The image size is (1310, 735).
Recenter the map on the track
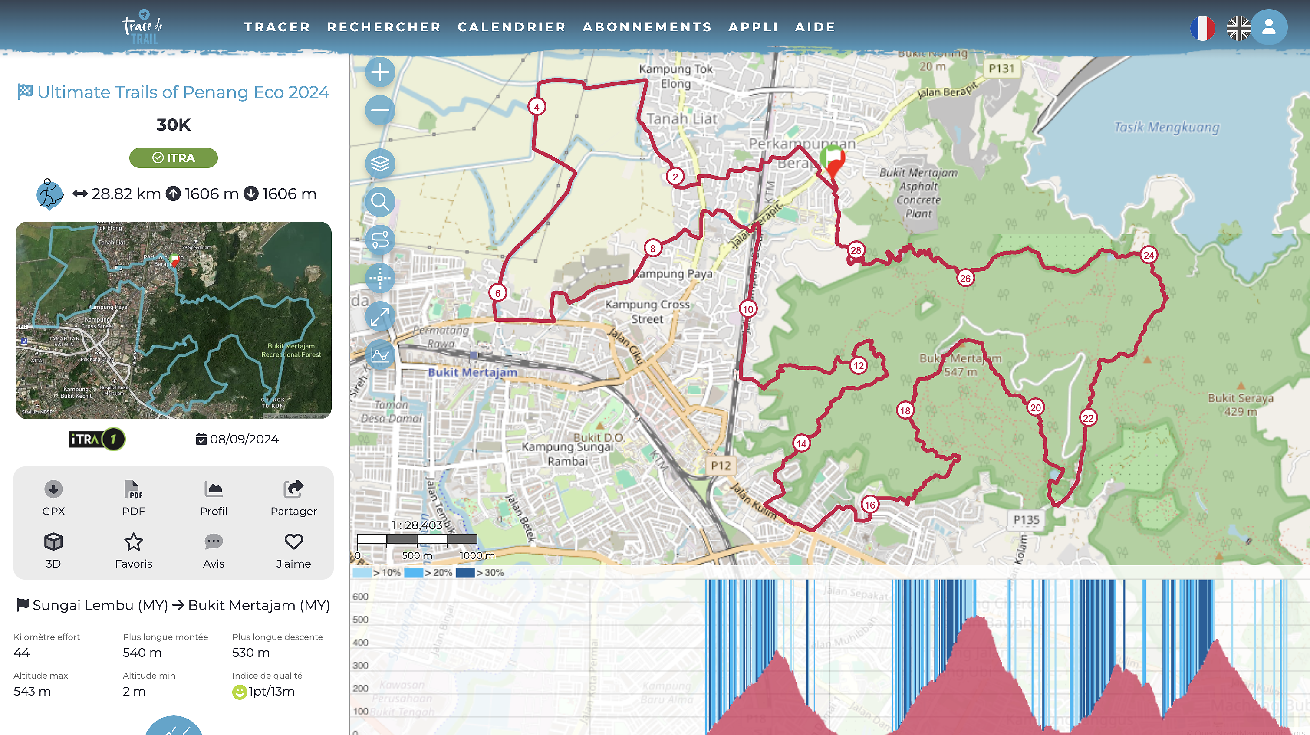click(380, 278)
